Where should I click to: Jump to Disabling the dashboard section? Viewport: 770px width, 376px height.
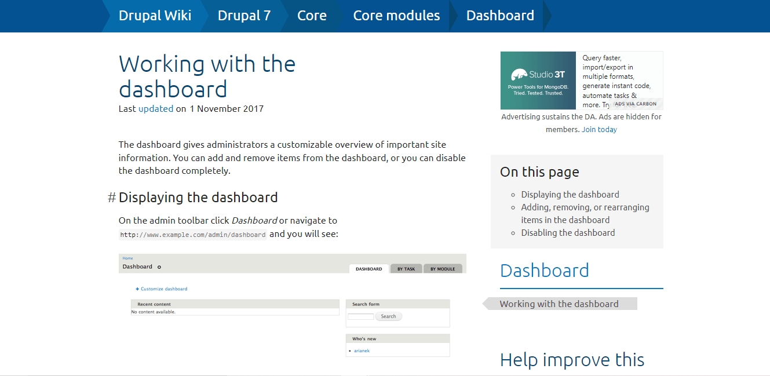pyautogui.click(x=568, y=233)
